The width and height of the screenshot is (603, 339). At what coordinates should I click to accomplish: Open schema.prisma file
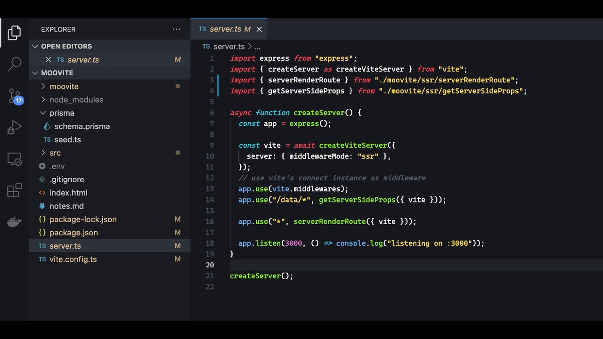[110, 126]
